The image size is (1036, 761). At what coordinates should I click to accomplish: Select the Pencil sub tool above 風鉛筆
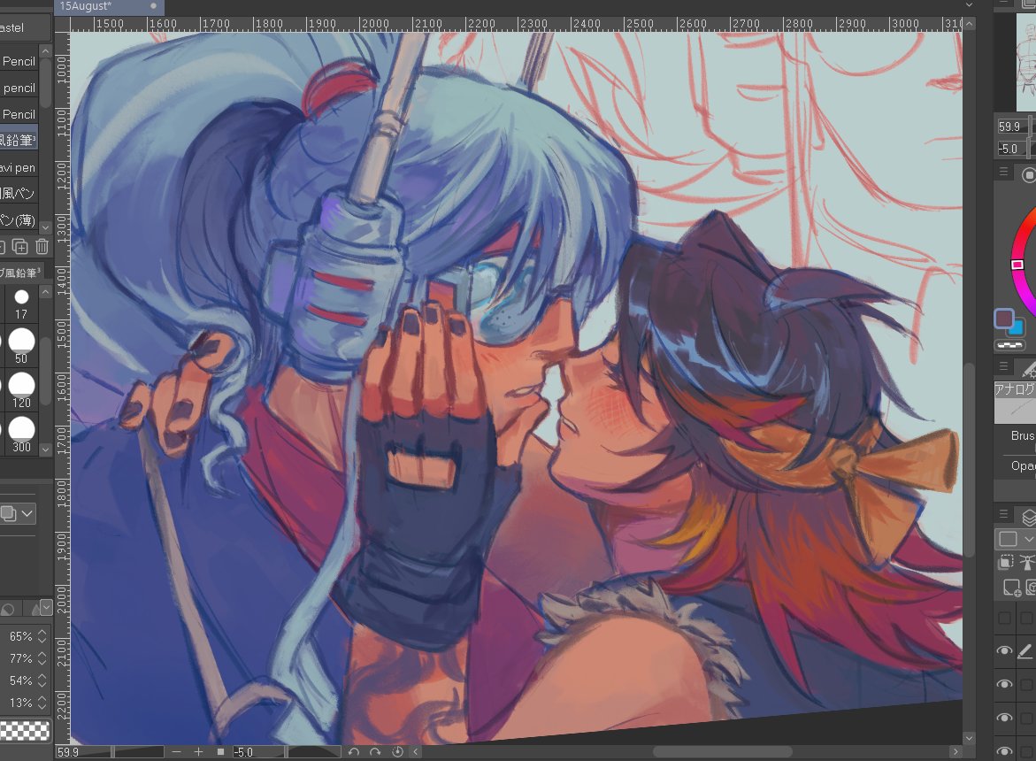19,114
